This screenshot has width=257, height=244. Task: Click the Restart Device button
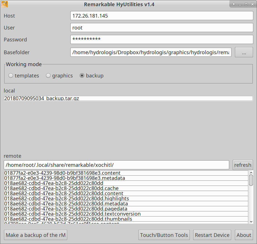[x=212, y=235]
